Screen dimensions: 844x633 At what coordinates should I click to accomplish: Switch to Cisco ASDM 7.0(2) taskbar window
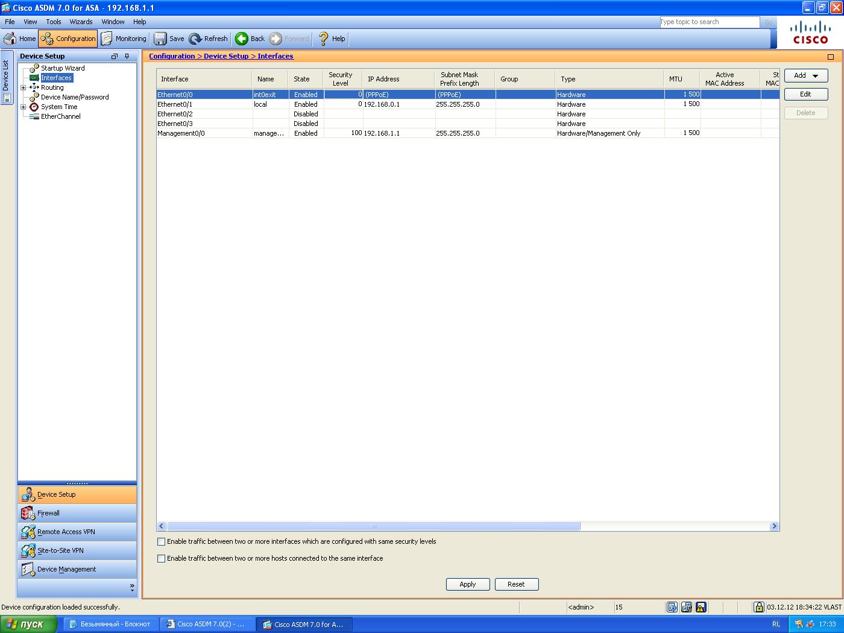click(x=207, y=624)
